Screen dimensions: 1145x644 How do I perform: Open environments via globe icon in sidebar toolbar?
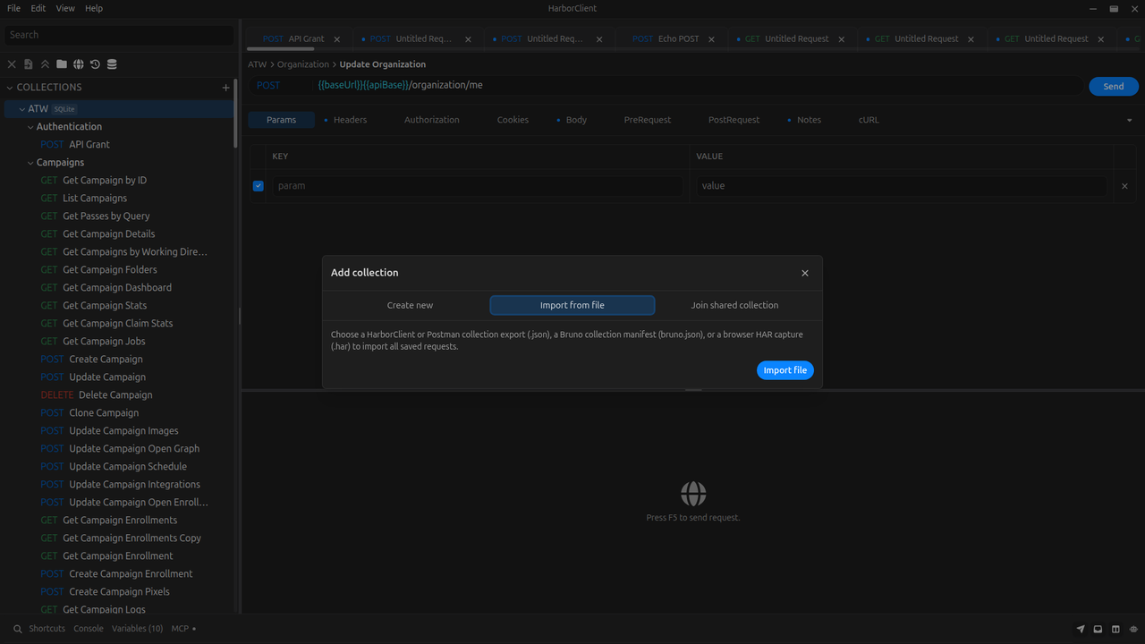click(79, 64)
